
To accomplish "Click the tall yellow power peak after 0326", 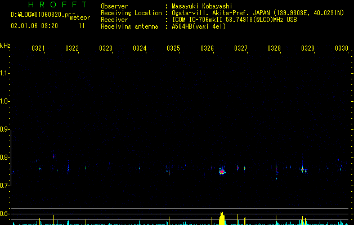I will tap(222, 218).
